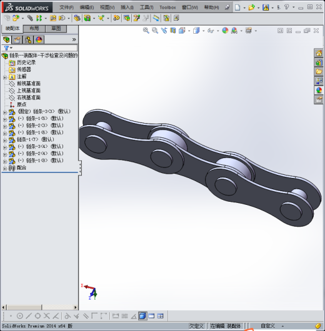Viewport: 325px width, 331px height.
Task: Select the 前视基准面 plane item
Action: [29, 84]
